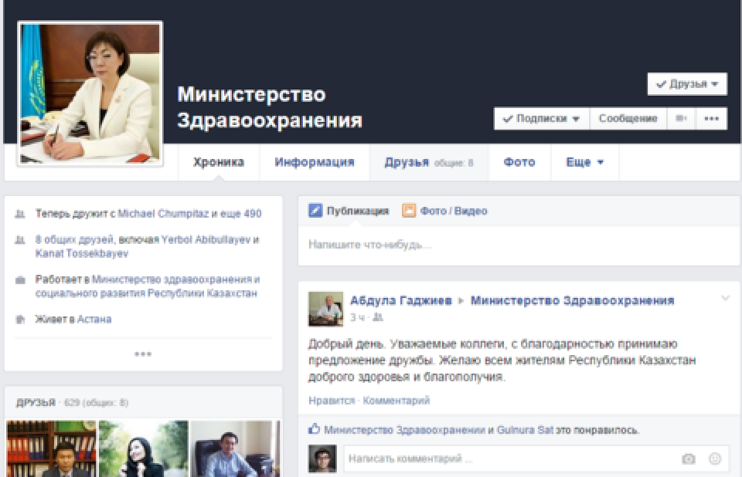Expand the intro section three-dots more button
742x477 pixels.
click(143, 354)
